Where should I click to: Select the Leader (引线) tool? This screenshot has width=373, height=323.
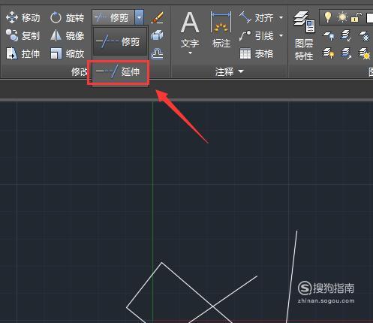pyautogui.click(x=257, y=36)
